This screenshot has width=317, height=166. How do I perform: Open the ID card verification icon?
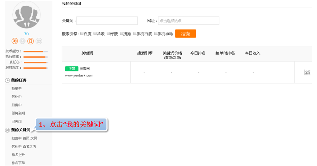coord(14,41)
